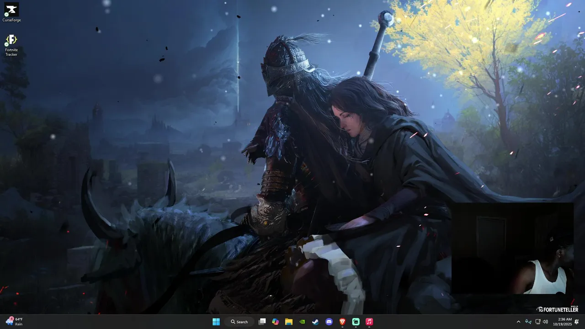Open the network status tray icon

(x=538, y=322)
